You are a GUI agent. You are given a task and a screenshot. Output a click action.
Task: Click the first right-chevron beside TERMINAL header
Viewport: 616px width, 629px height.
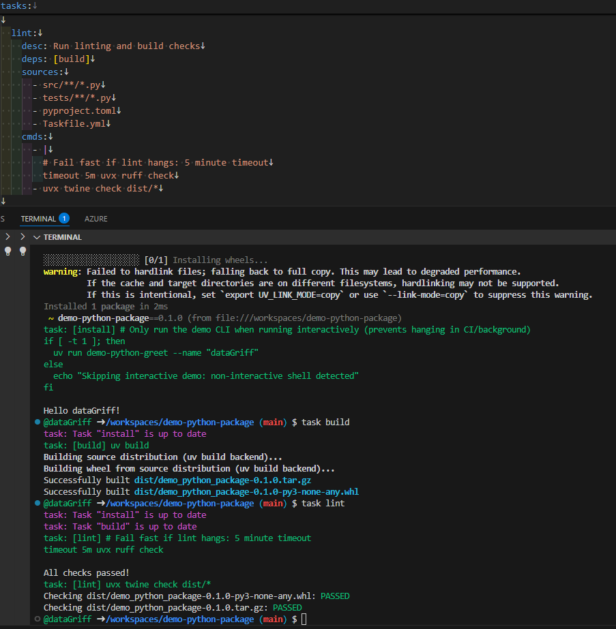[x=8, y=236]
